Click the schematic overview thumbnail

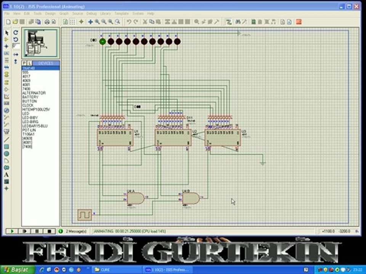click(x=40, y=43)
